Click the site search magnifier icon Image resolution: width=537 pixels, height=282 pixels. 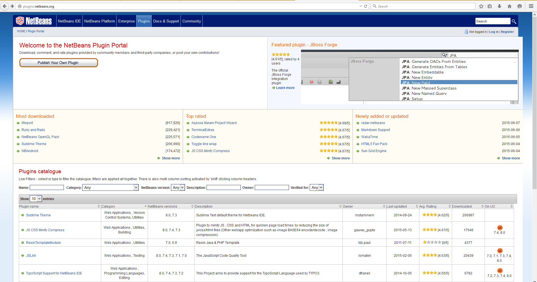514,21
